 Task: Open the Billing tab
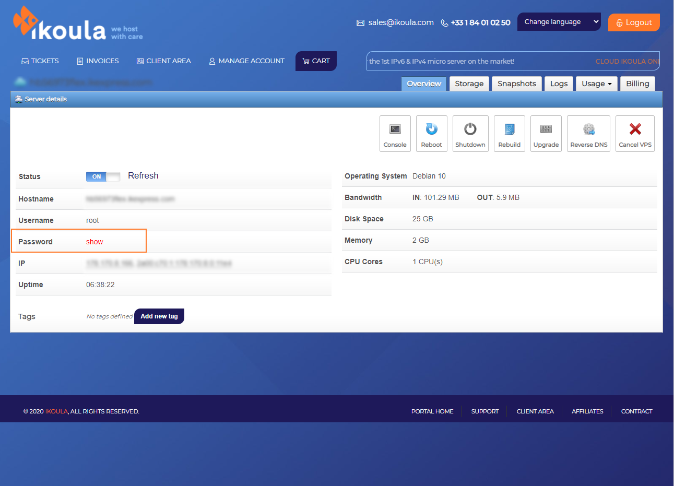tap(637, 84)
